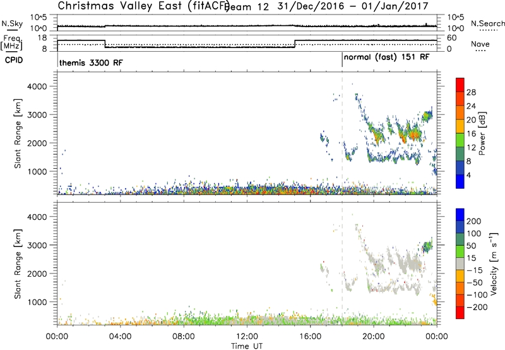Click the "18" tick on frequency axis
Viewport: 505px width, 350px height.
point(43,38)
